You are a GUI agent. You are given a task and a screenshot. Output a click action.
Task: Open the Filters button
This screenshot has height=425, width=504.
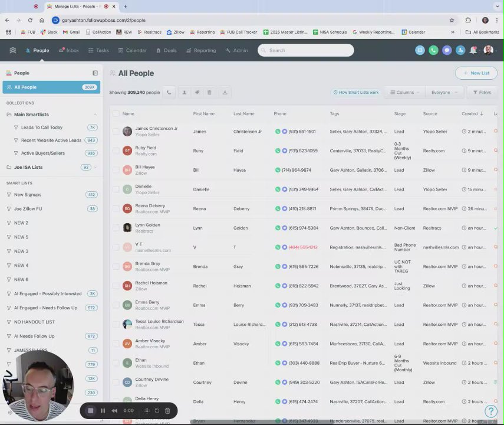482,93
